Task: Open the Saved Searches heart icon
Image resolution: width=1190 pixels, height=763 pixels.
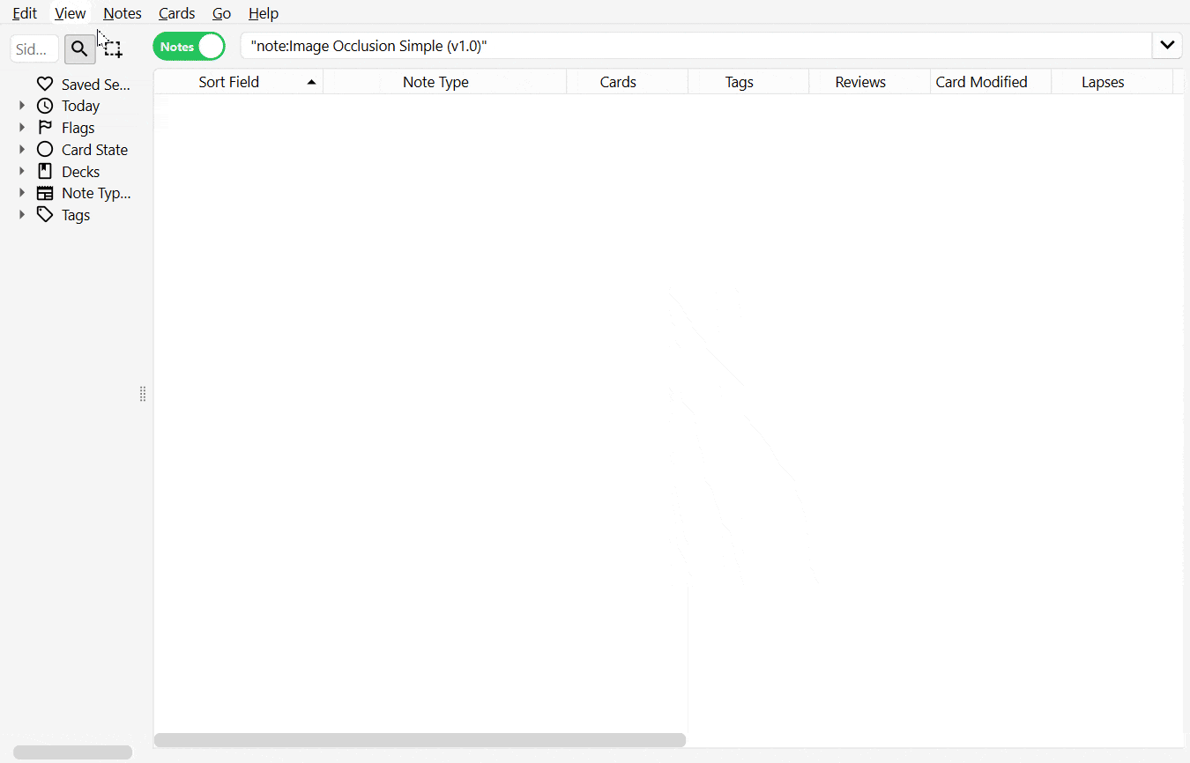Action: pyautogui.click(x=44, y=83)
